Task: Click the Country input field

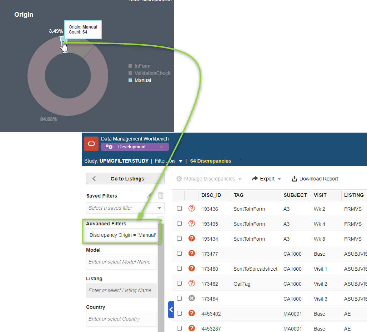Action: click(121, 319)
